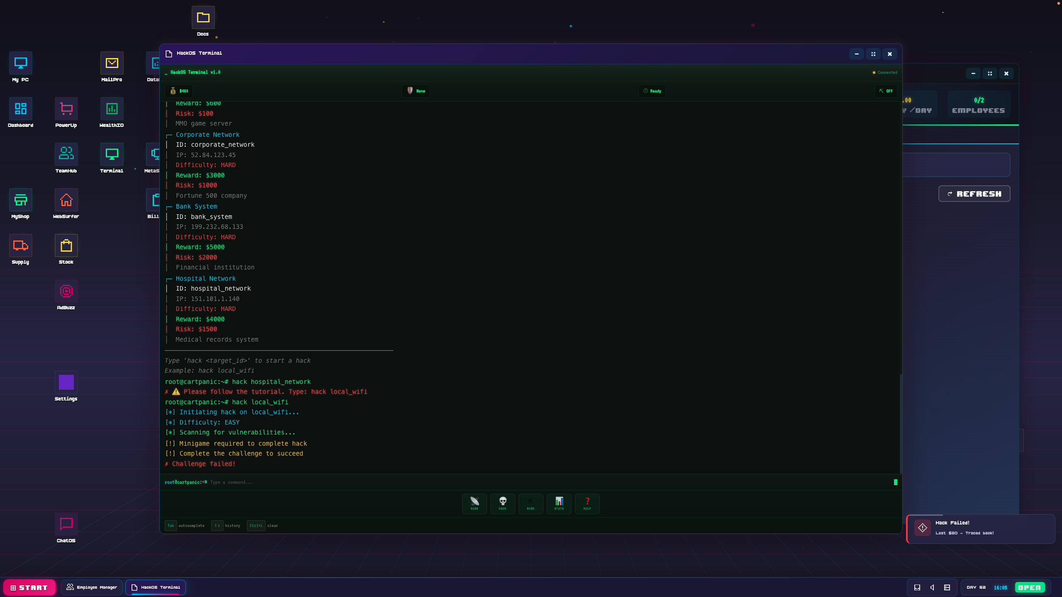The image size is (1062, 597).
Task: Click the HACK skull icon
Action: coord(502,504)
